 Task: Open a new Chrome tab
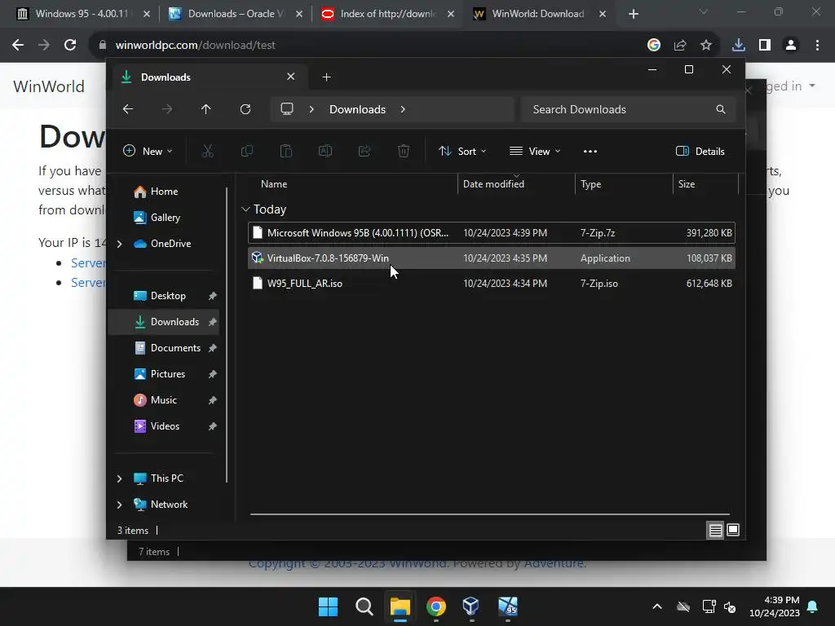pyautogui.click(x=633, y=14)
